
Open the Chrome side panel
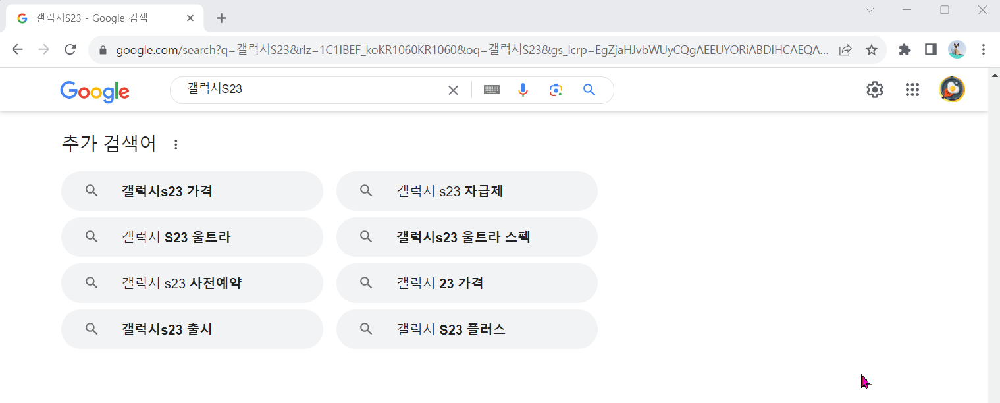pyautogui.click(x=931, y=49)
